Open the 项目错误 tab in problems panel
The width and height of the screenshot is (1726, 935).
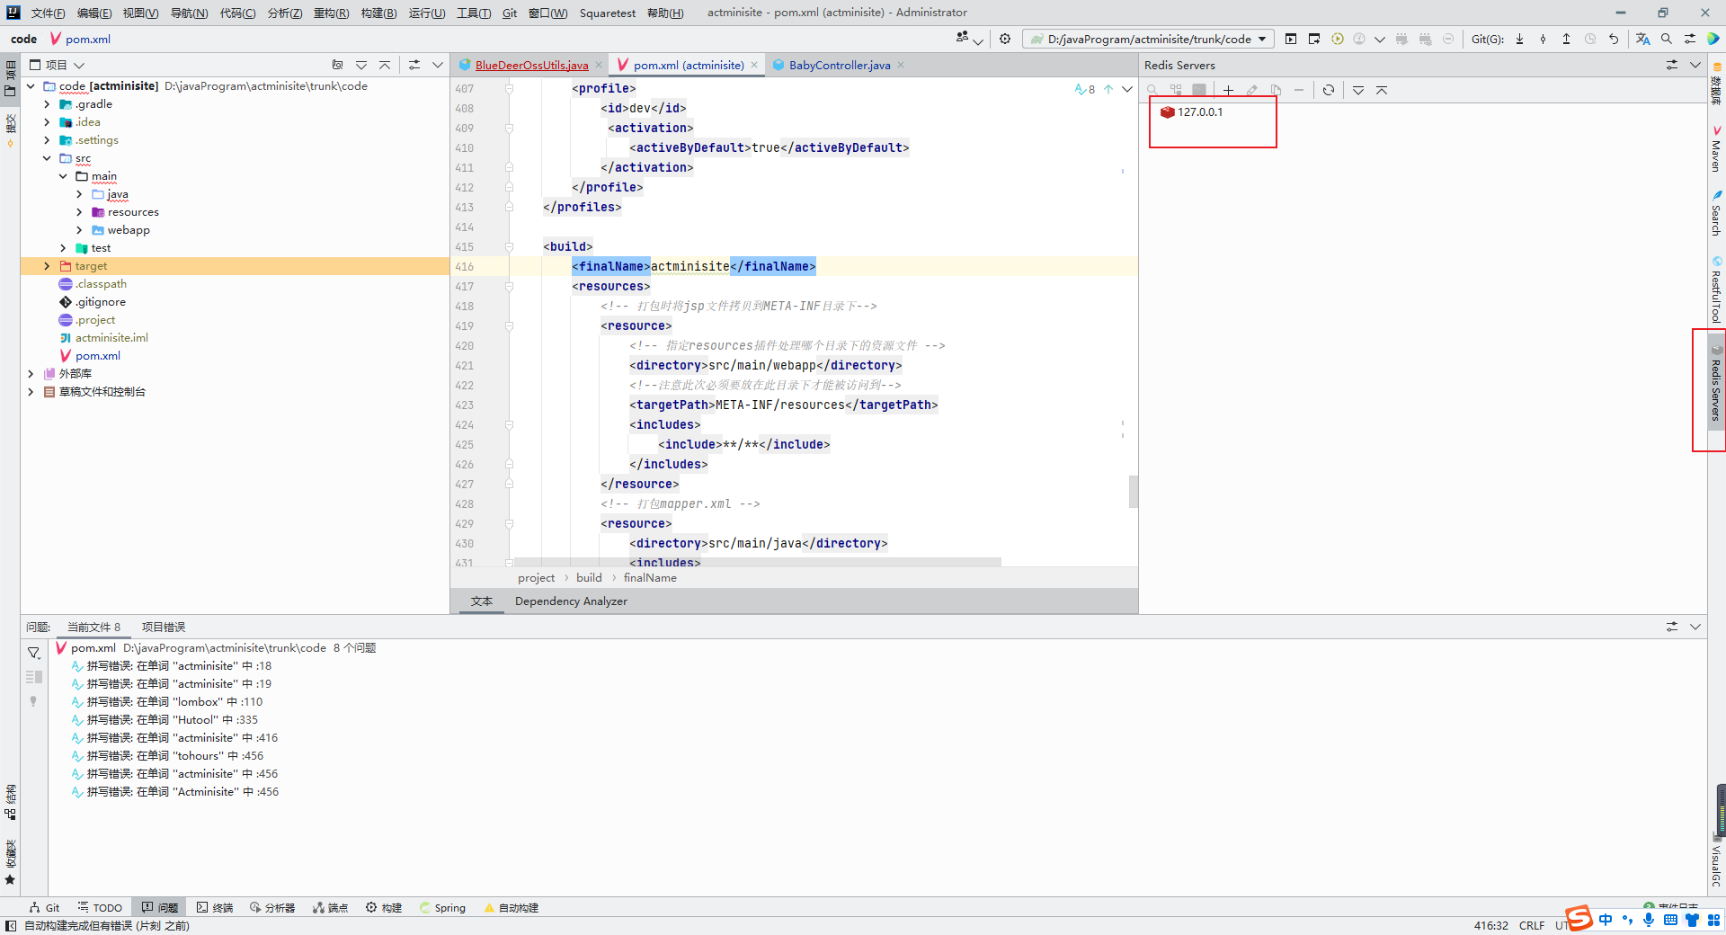pos(164,628)
